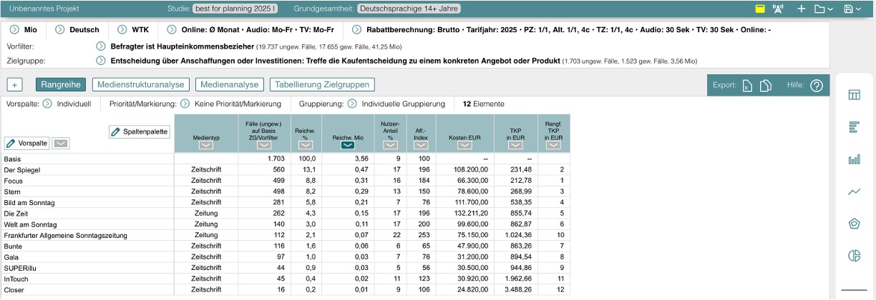Click Unbenanntes Projekt title
Viewport: 876px width, 300px height.
click(x=44, y=9)
